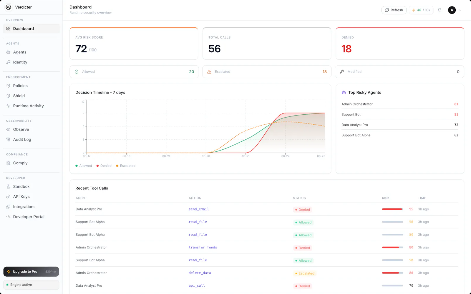471x294 pixels.
Task: Click the Top Risky Agents robot icon
Action: point(344,92)
